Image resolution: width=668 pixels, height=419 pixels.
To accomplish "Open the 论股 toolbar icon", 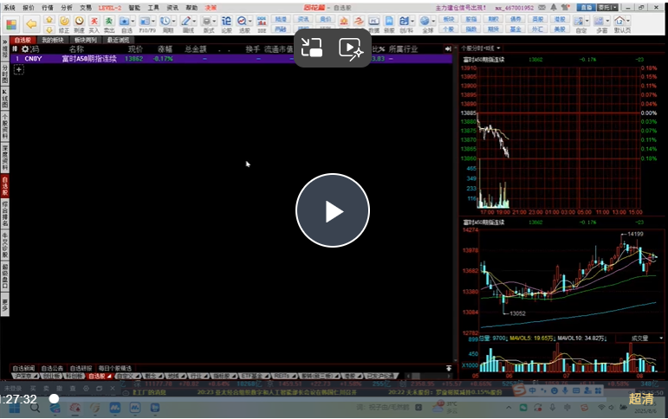I will point(227,23).
